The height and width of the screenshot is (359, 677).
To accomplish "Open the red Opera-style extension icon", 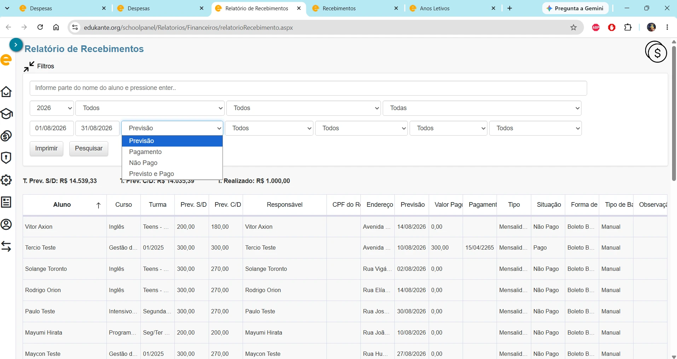I will coord(612,27).
